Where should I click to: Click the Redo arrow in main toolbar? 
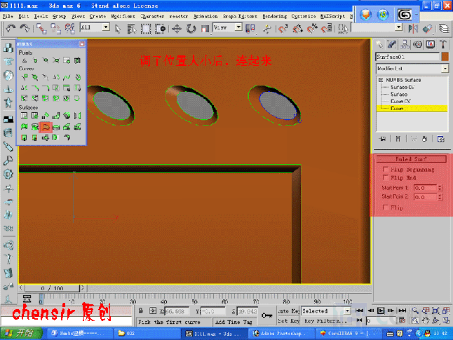25,28
